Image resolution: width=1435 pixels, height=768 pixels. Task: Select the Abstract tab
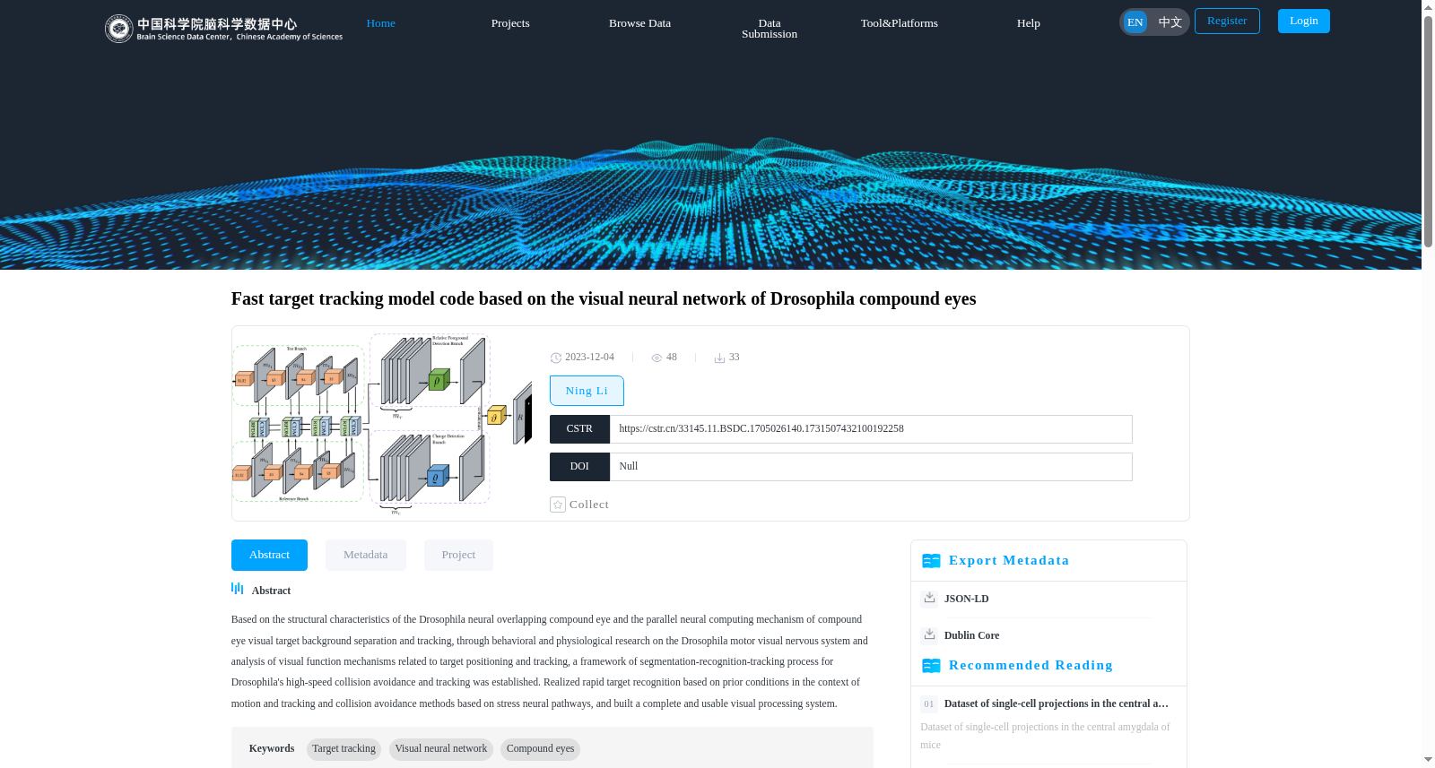click(269, 555)
